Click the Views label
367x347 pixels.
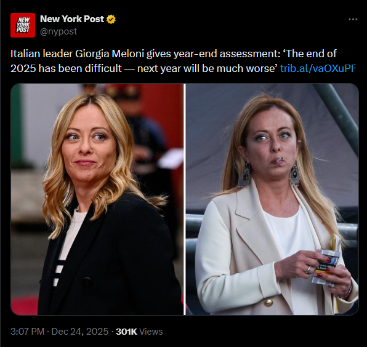151,332
